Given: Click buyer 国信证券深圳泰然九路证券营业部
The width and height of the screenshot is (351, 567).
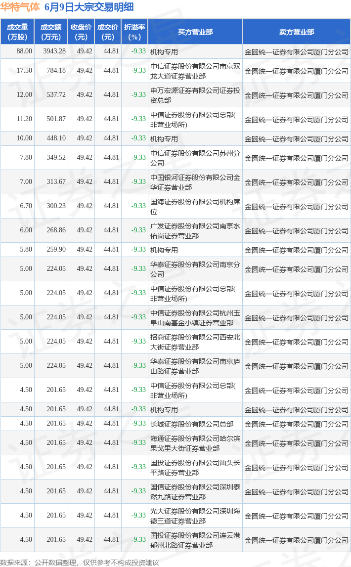Looking at the screenshot, I should (x=195, y=492).
